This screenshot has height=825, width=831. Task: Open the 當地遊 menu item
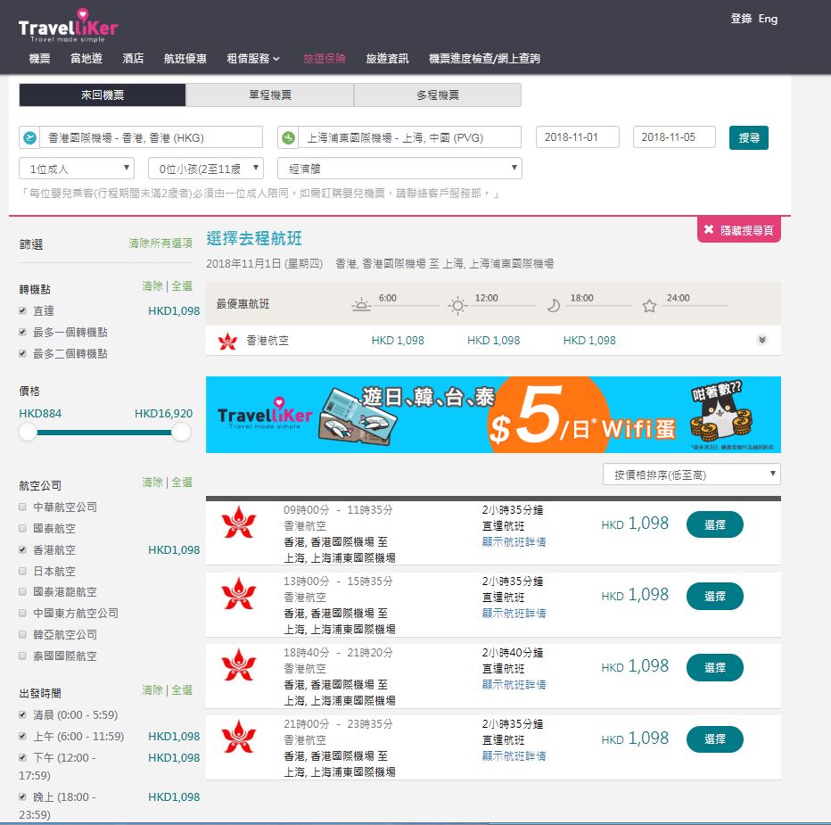coord(86,58)
